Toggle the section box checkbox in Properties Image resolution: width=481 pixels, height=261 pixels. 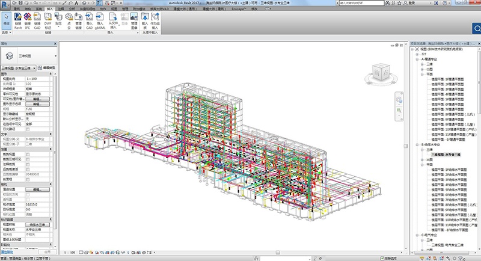[27, 179]
